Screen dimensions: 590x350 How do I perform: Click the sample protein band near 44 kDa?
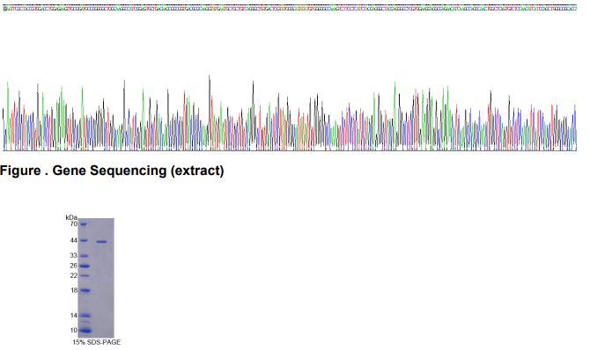pyautogui.click(x=101, y=242)
